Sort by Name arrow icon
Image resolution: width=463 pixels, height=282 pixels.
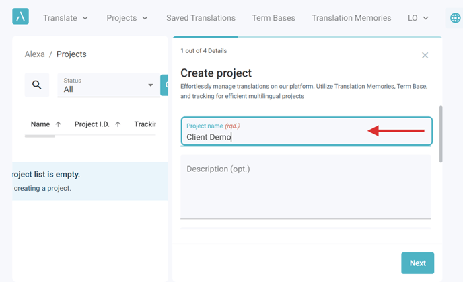(58, 124)
